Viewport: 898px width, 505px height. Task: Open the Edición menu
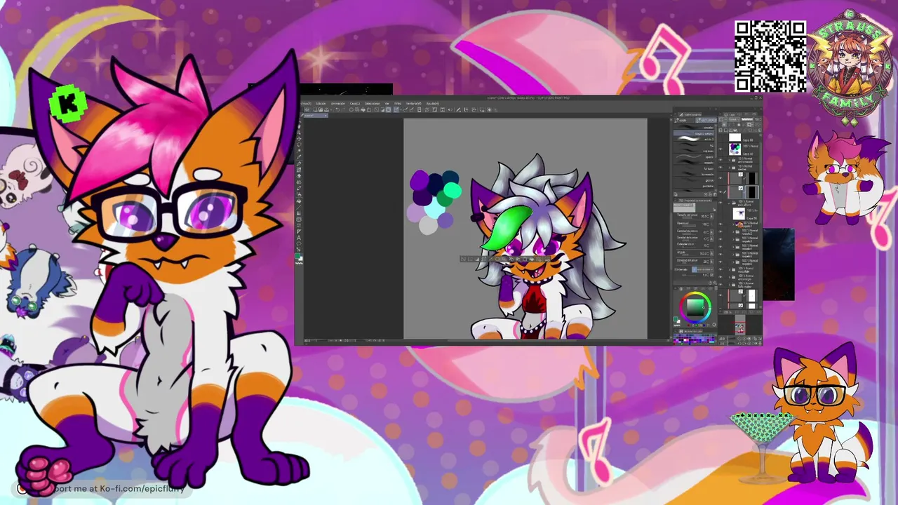[x=321, y=104]
